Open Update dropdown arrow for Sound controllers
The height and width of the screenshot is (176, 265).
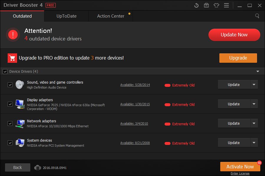point(254,85)
